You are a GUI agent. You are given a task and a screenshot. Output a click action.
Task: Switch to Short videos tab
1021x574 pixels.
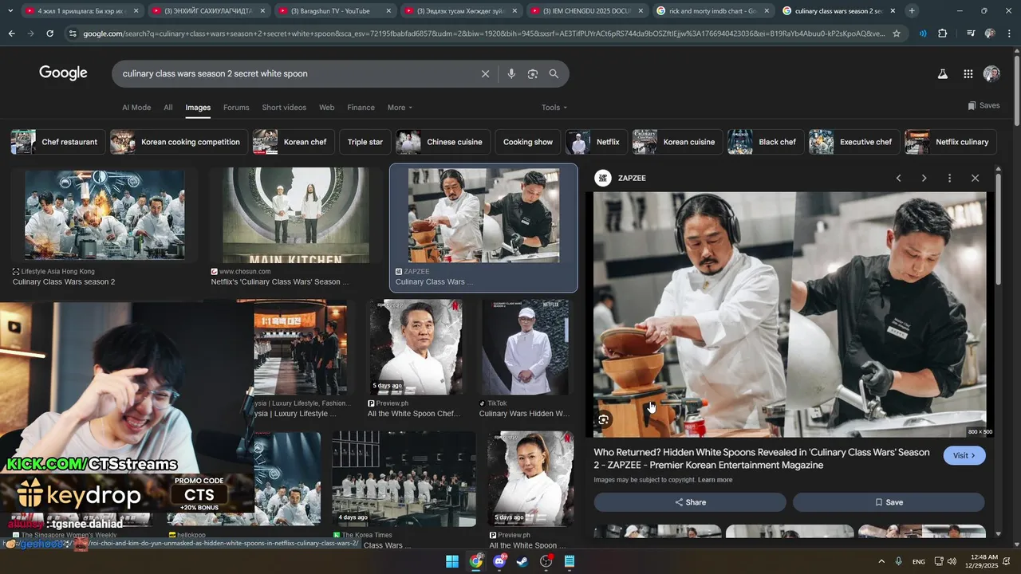click(x=284, y=108)
